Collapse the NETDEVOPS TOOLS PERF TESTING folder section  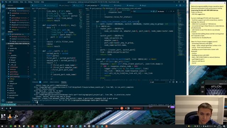point(18,43)
